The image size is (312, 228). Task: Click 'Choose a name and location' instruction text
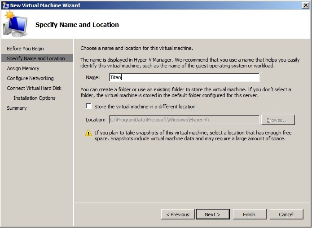pyautogui.click(x=137, y=48)
